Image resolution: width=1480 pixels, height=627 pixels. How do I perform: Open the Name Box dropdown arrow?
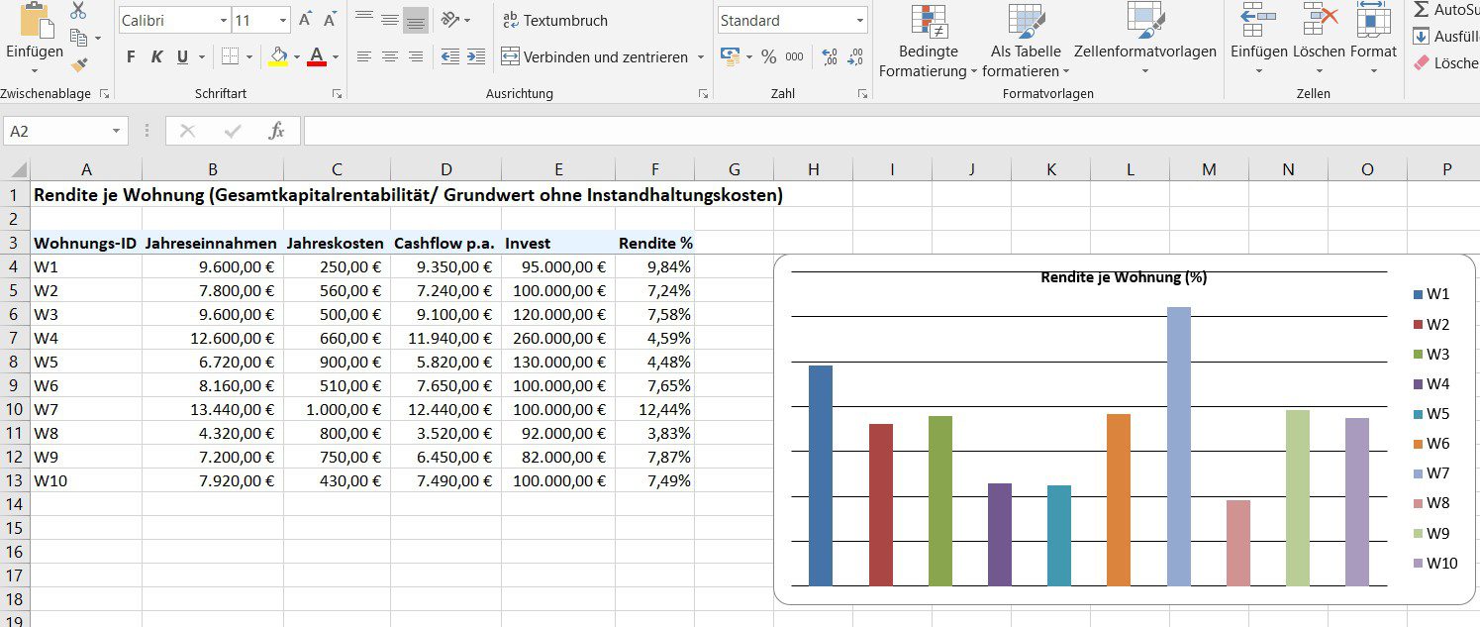pyautogui.click(x=117, y=131)
